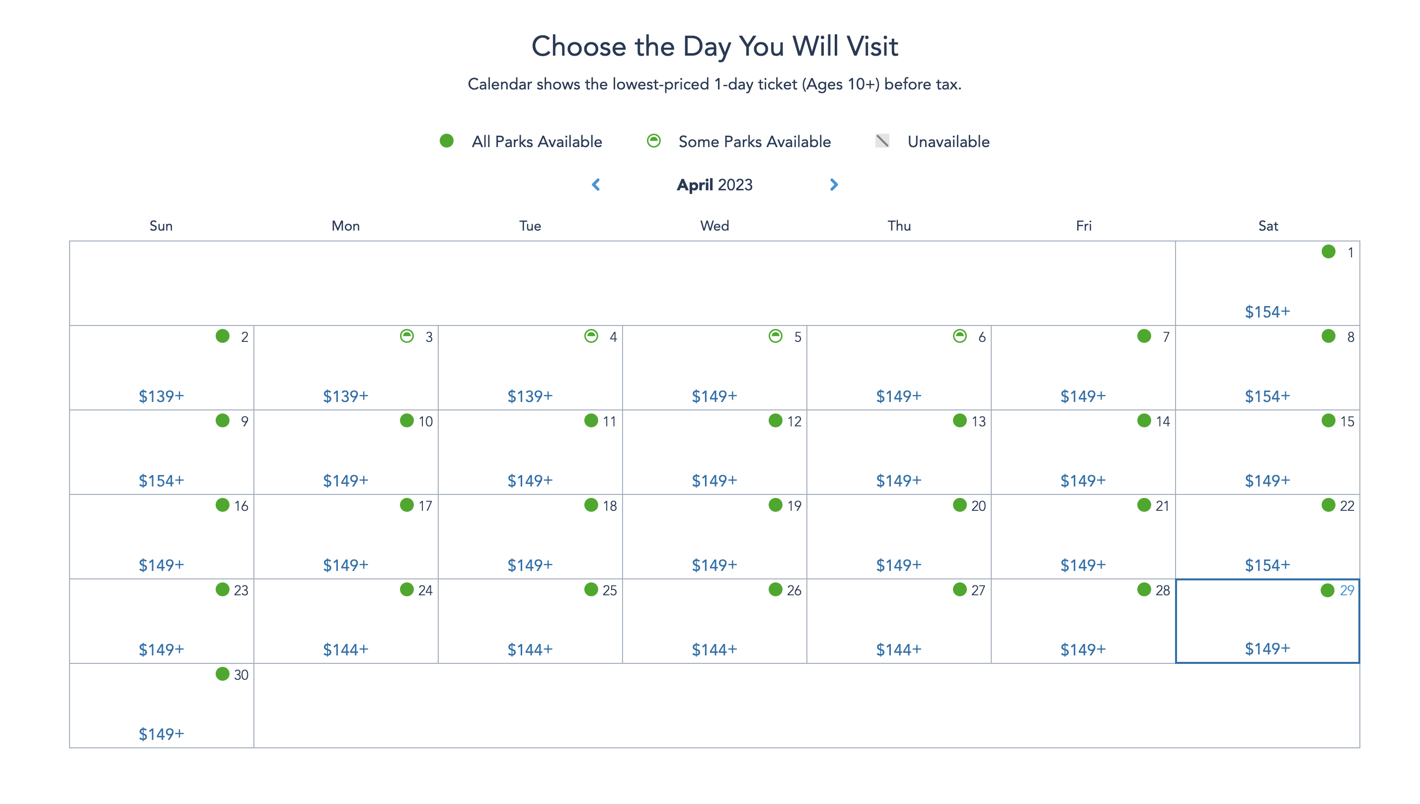
Task: Click the Unavailable legend icon
Action: [882, 141]
